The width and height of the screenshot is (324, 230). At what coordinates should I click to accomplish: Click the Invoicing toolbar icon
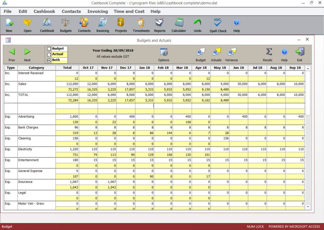(x=103, y=23)
